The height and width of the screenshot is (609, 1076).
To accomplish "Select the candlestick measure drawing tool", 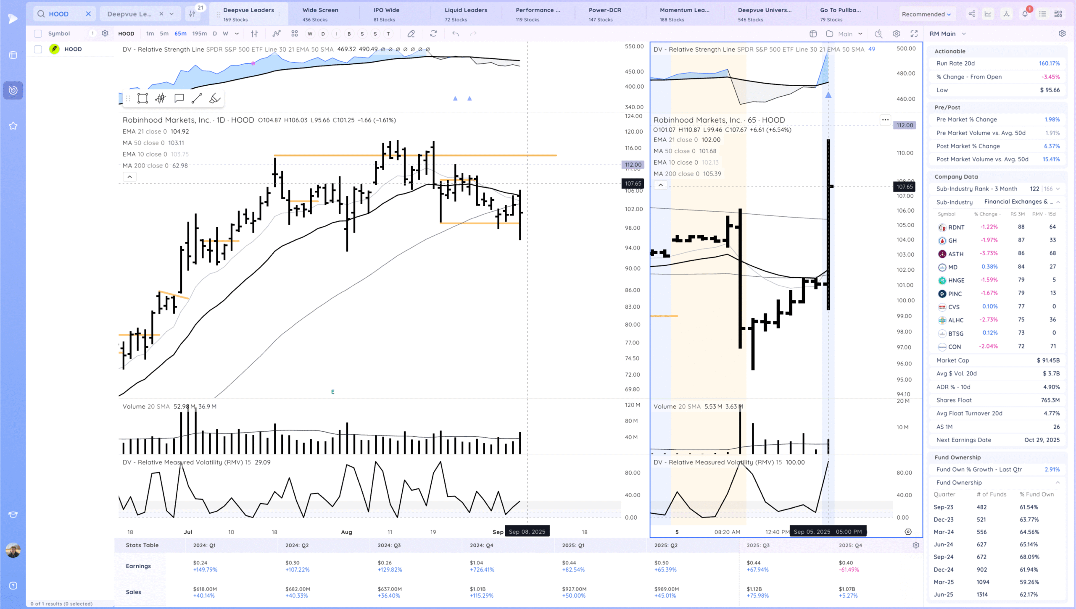I will tap(161, 98).
